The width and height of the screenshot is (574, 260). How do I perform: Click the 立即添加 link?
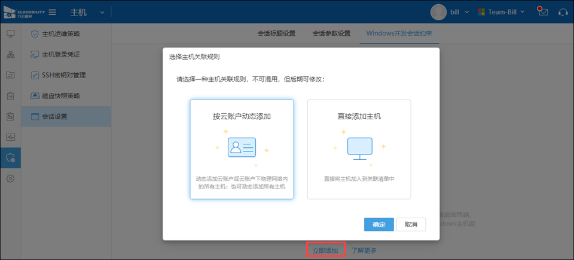point(325,250)
